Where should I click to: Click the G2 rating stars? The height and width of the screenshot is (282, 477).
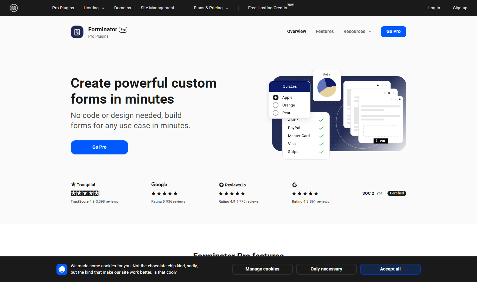[305, 193]
